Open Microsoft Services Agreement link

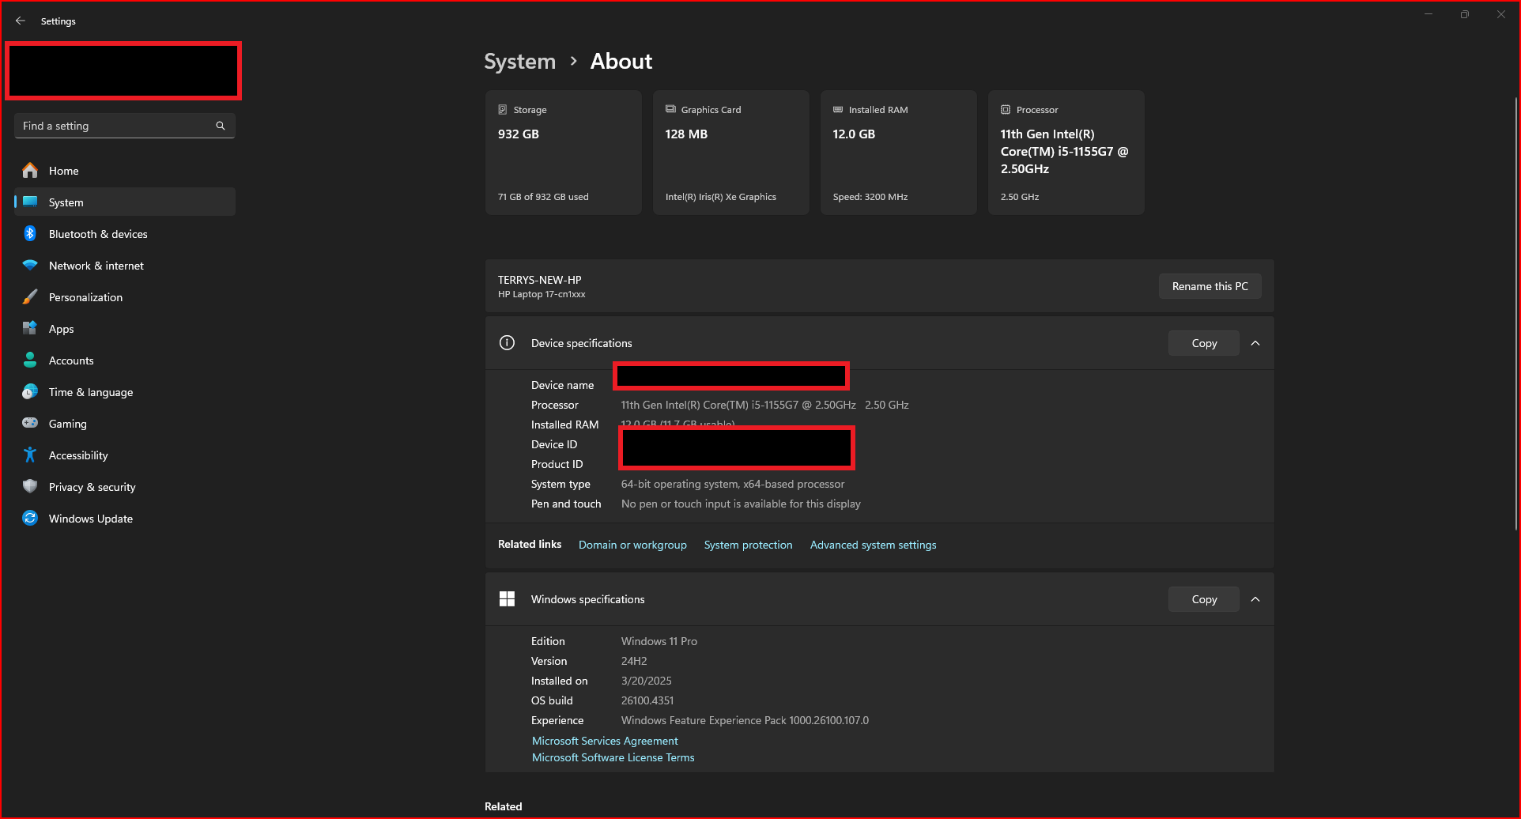pyautogui.click(x=605, y=741)
